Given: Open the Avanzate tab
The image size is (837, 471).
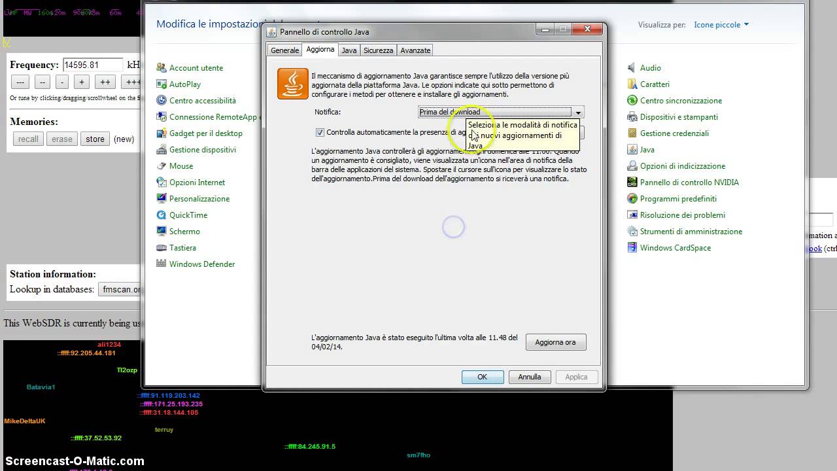Looking at the screenshot, I should tap(415, 50).
